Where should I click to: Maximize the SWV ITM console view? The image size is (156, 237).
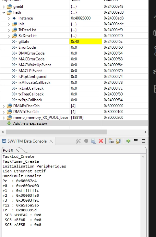click(x=143, y=141)
